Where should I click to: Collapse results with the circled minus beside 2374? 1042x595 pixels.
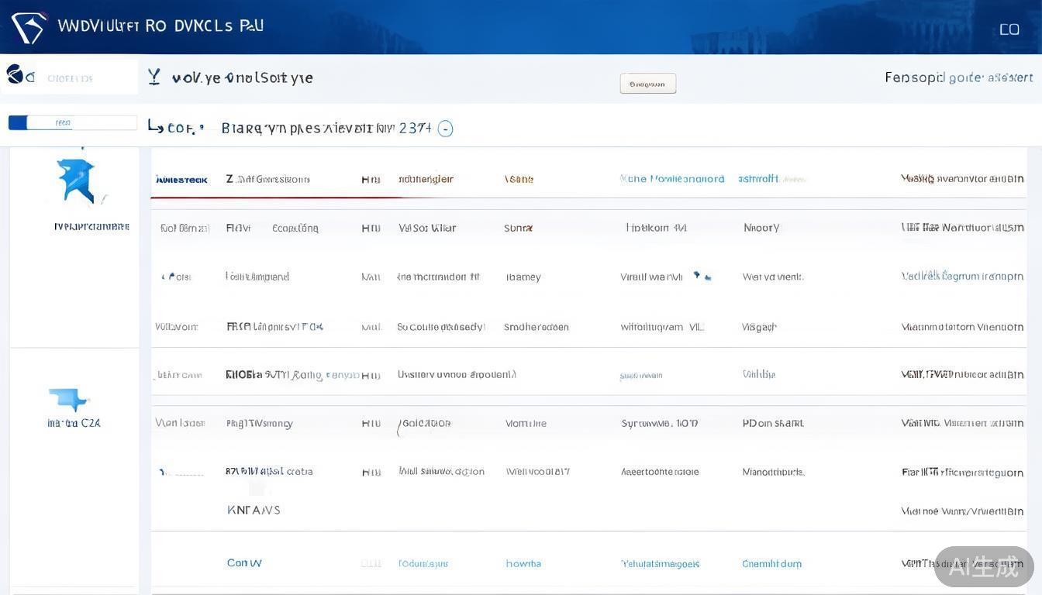[x=444, y=126]
